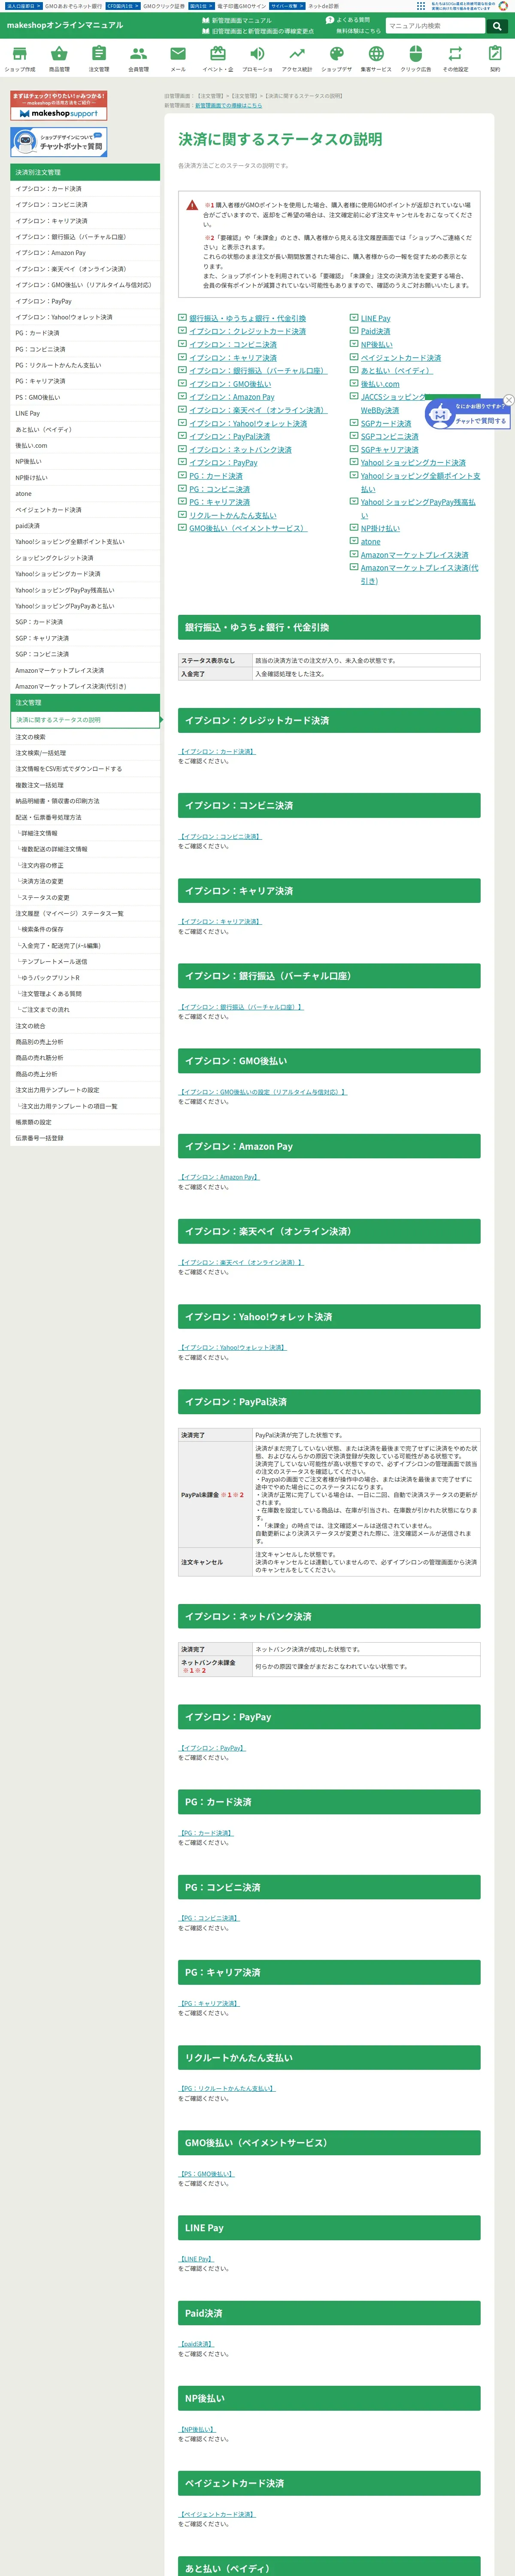Viewport: 515px width, 2576px height.
Task: Open the イベント・企 gift icon menu
Action: coord(218,59)
